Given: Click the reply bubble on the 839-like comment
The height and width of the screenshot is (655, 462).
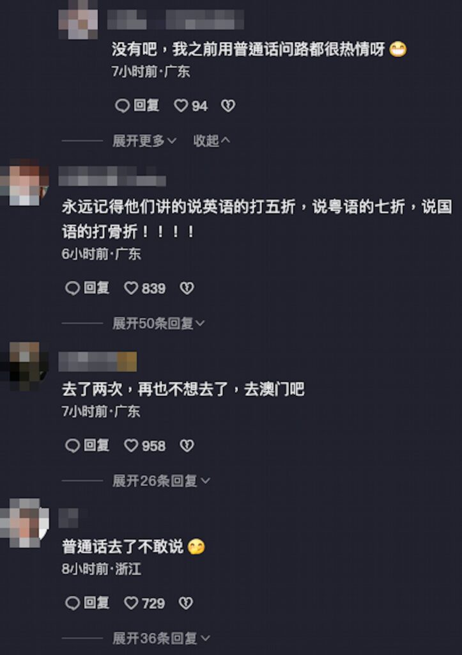Looking at the screenshot, I should pos(73,288).
